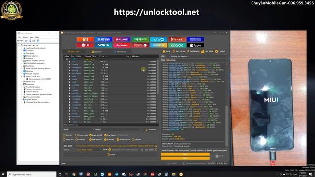Select the LG brand button
Image resolution: width=315 pixels, height=177 pixels.
85,45
